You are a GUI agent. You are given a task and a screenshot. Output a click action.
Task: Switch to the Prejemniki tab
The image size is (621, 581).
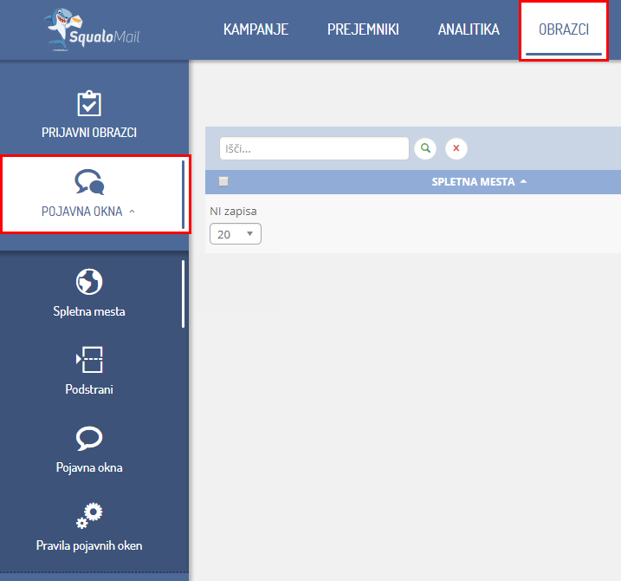(363, 29)
